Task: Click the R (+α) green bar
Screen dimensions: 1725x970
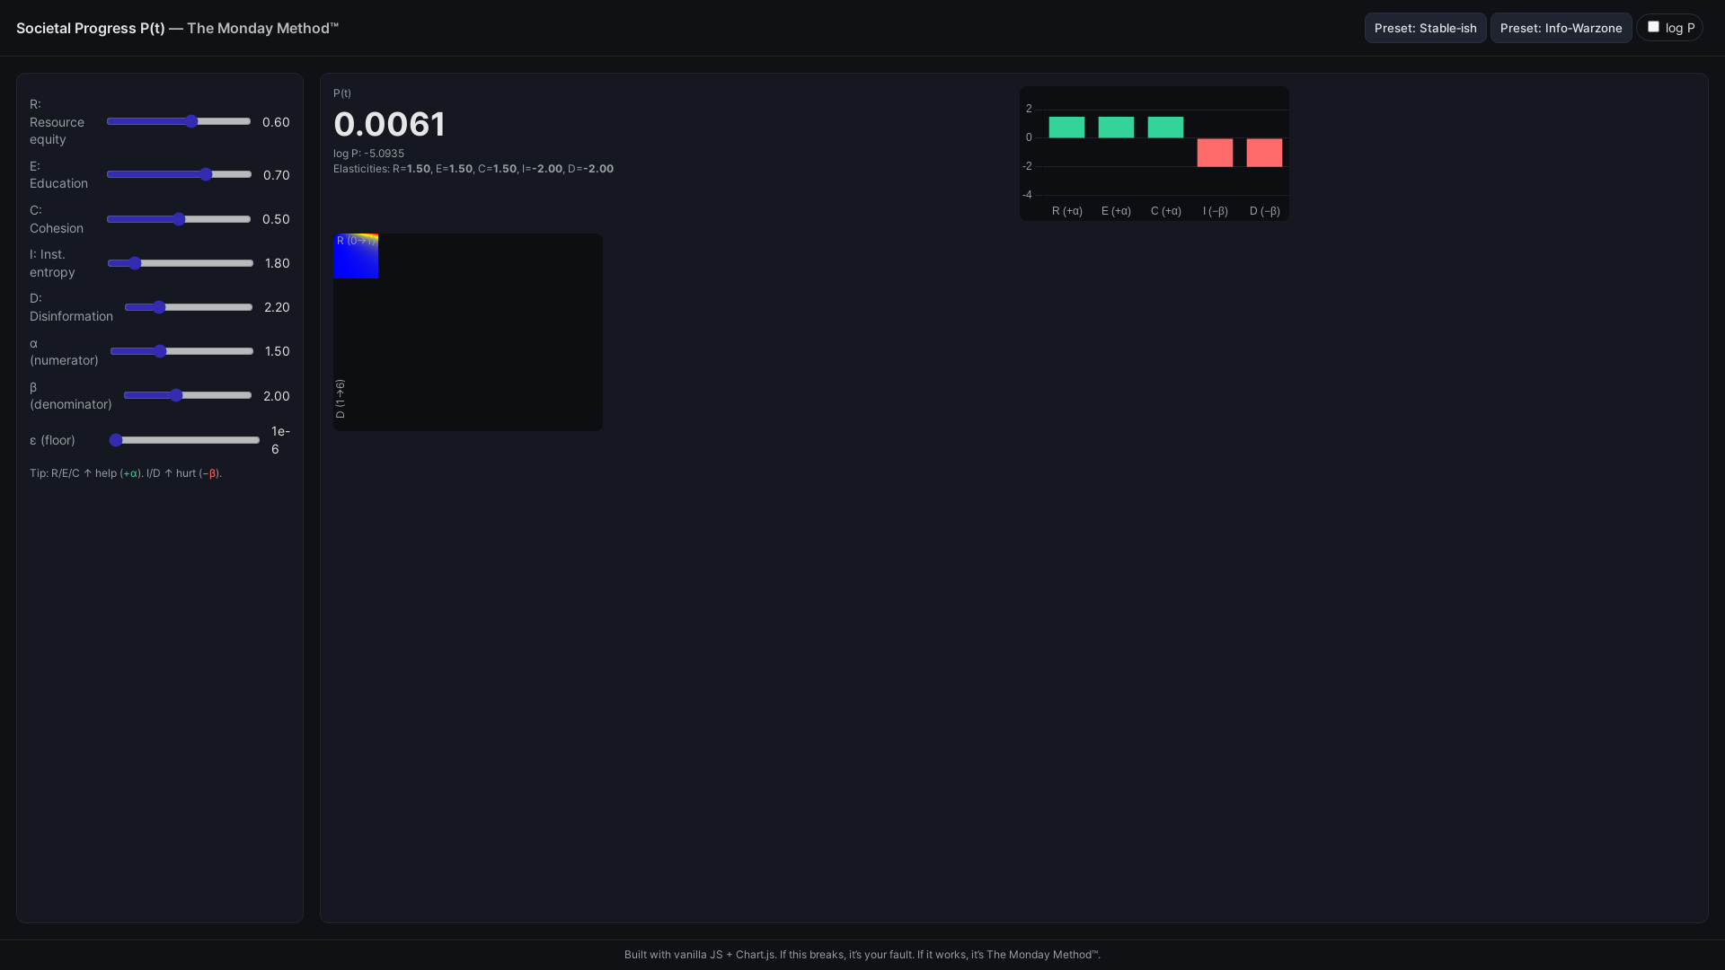Action: (x=1066, y=128)
